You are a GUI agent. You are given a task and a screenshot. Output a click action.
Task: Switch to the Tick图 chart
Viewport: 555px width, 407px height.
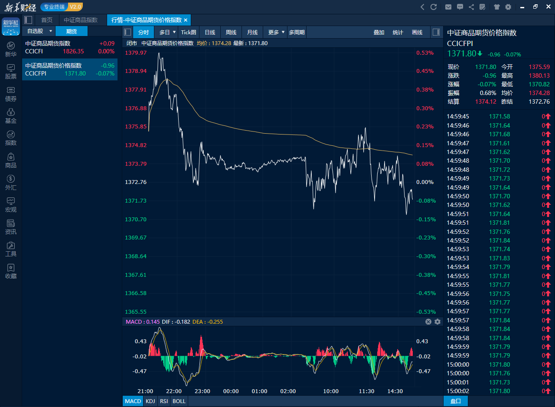(x=189, y=32)
